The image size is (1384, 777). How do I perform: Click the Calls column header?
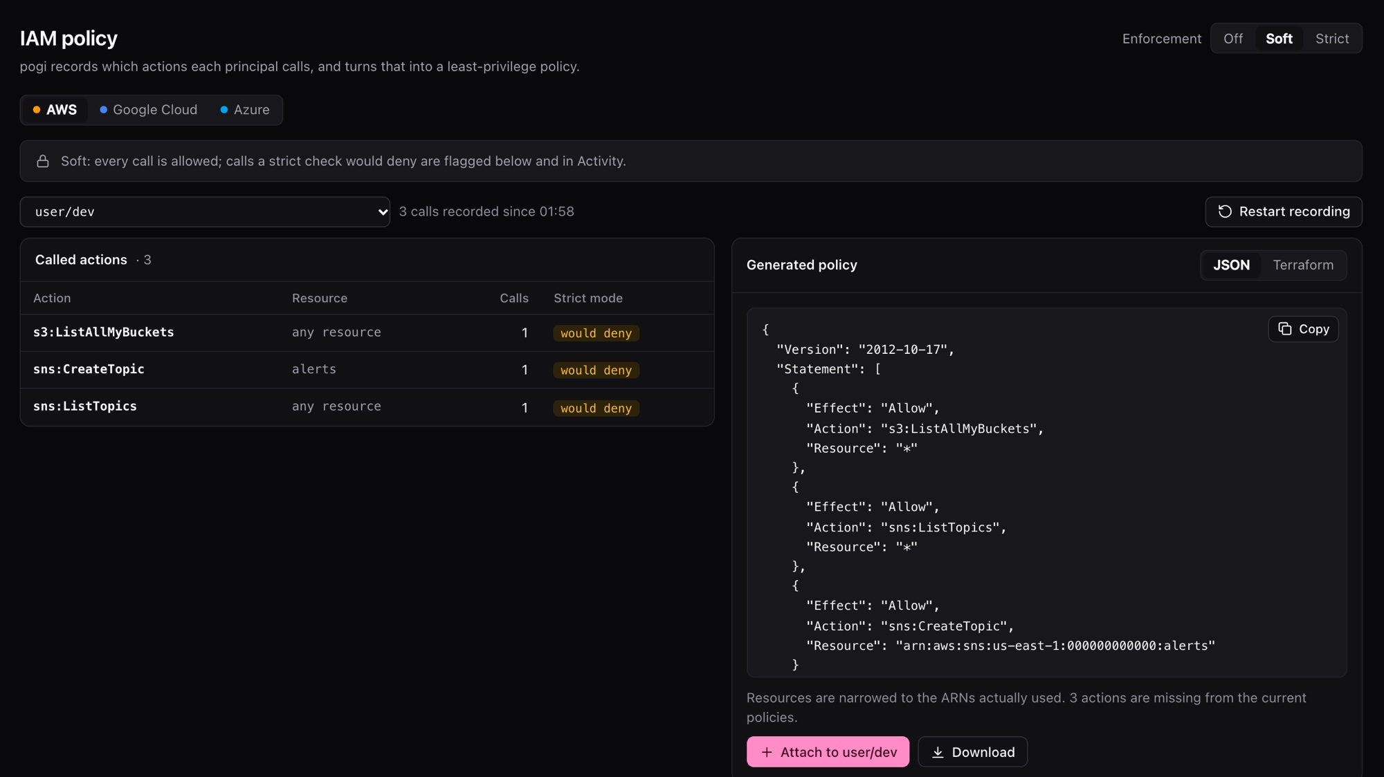point(514,298)
